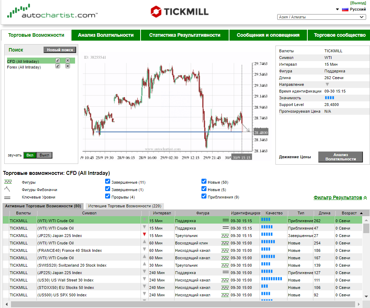Image resolution: width=370 pixels, height=308 pixels.
Task: Click up arrow in SWISS20 row
Action: [144, 264]
